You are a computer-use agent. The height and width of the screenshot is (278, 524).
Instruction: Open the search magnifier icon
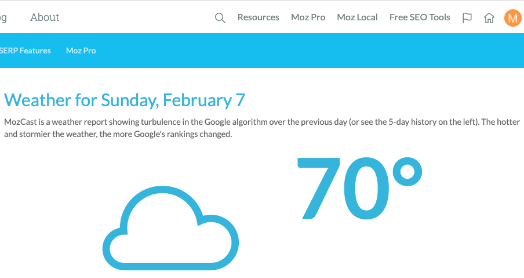click(220, 18)
